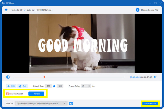Viewport: 164px width, 109px height.
Task: Close the GIF Maker window
Action: click(x=160, y=3)
